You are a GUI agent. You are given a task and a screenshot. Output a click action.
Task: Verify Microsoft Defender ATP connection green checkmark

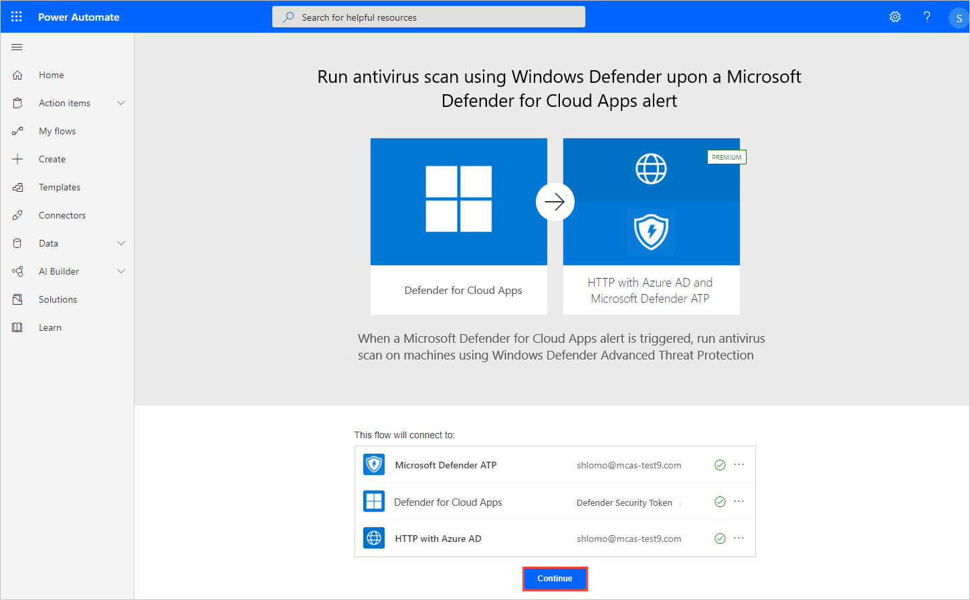tap(720, 464)
